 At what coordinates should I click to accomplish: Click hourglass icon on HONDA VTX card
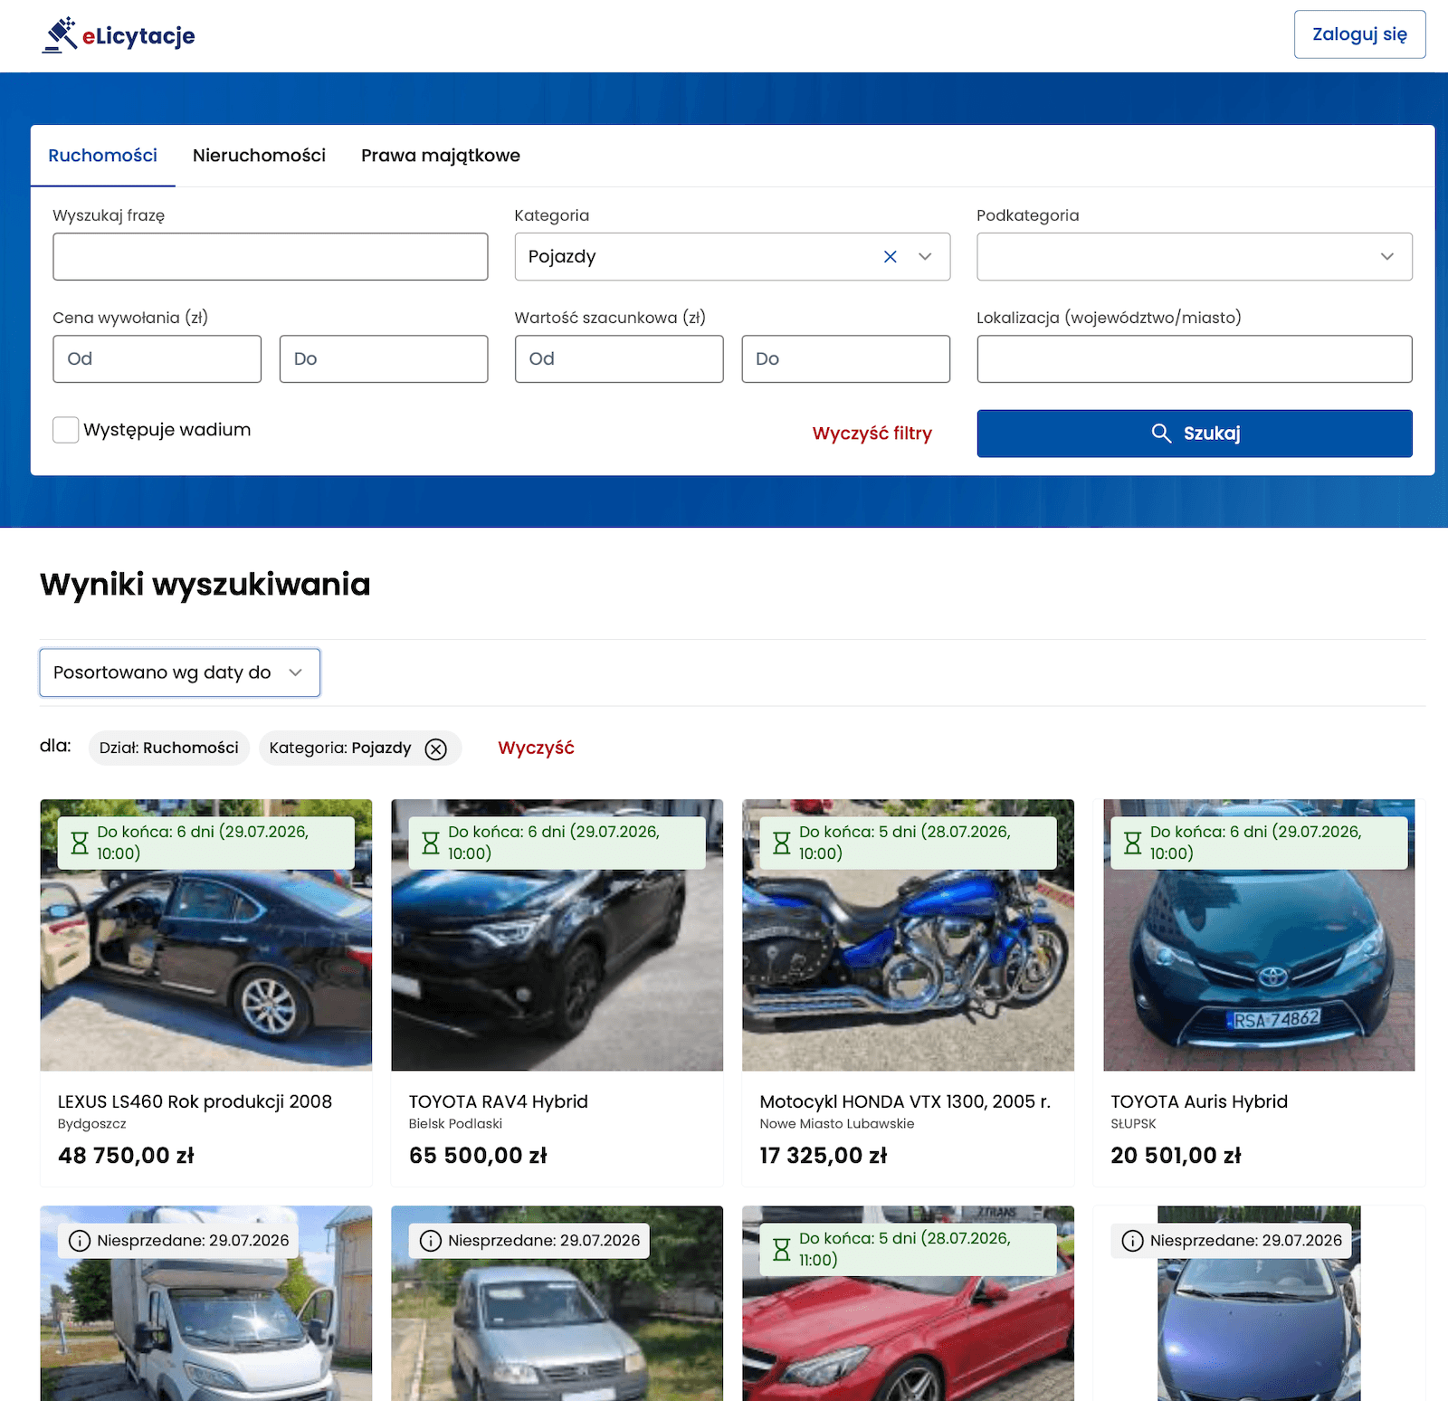(782, 843)
